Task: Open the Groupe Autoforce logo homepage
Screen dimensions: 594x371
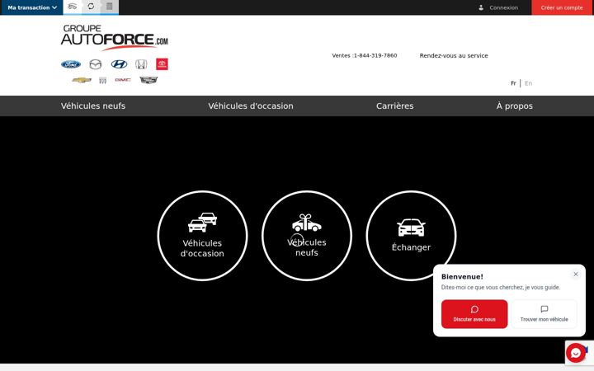Action: point(115,37)
